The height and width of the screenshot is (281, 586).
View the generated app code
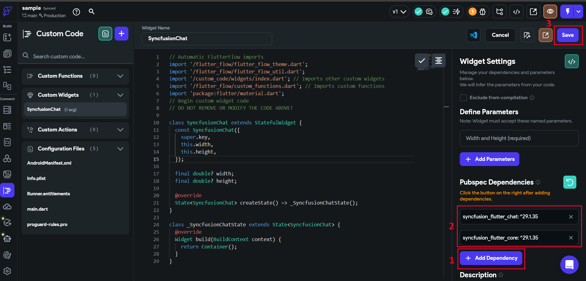516,11
